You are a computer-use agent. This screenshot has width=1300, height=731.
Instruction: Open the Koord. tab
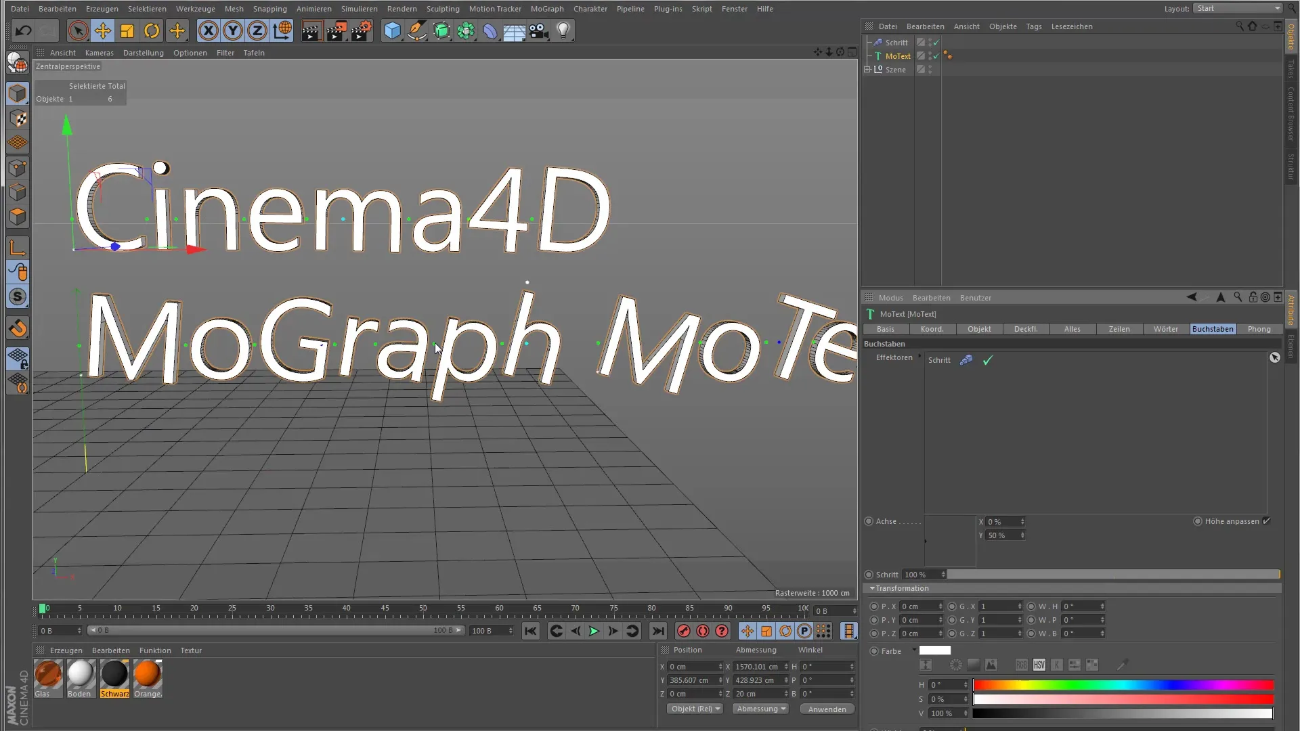point(932,329)
